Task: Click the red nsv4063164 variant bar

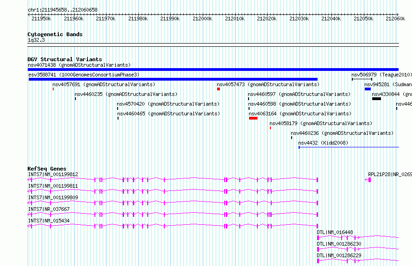Action: click(253, 118)
